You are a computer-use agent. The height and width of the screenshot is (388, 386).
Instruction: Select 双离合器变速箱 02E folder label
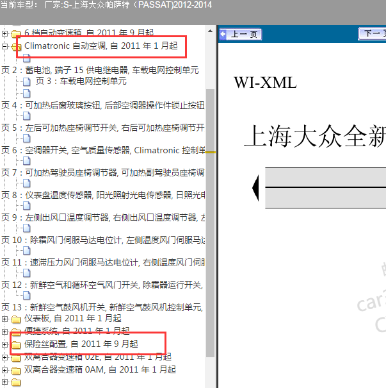pyautogui.click(x=97, y=357)
